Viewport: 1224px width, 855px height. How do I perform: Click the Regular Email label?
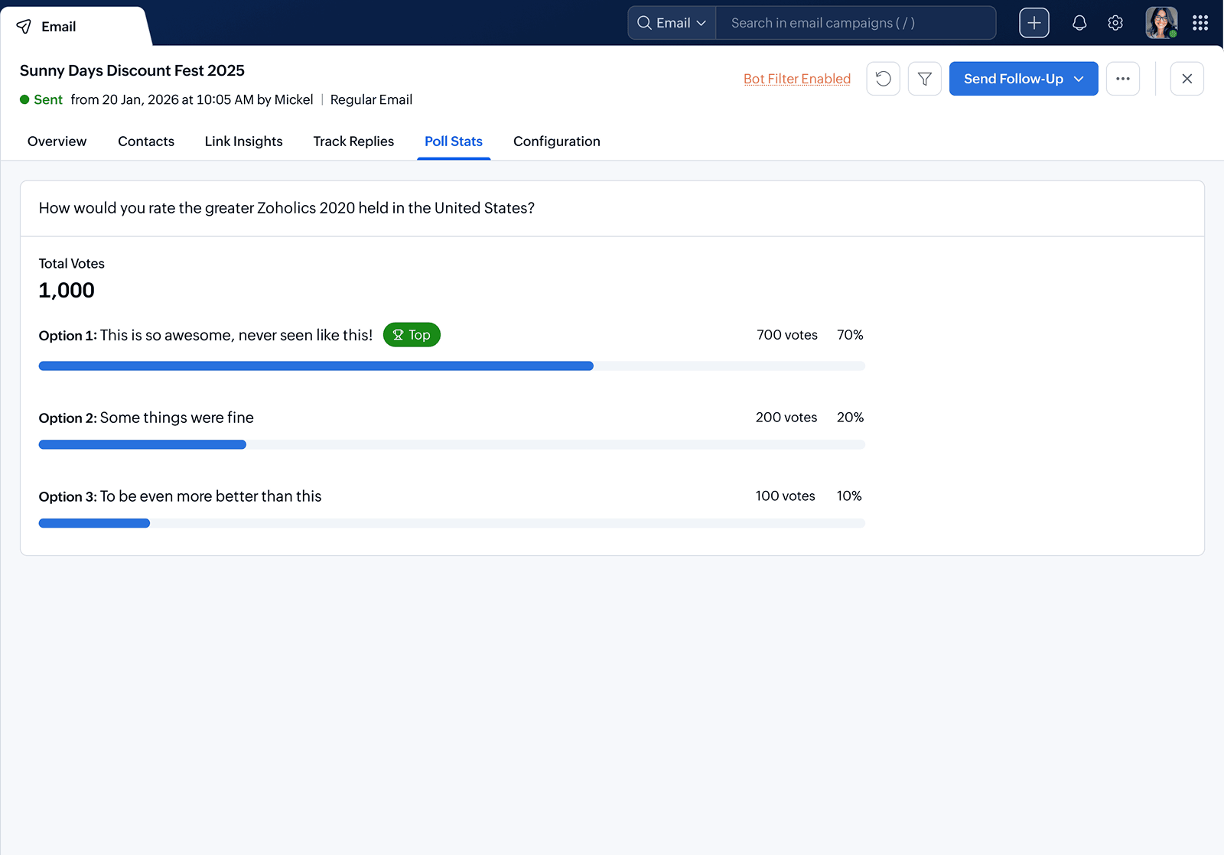point(371,99)
